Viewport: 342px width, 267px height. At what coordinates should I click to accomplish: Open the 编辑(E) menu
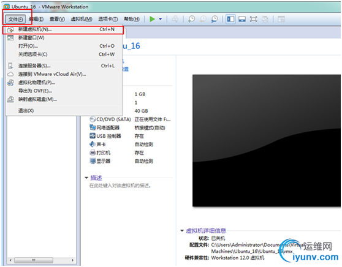pyautogui.click(x=36, y=20)
